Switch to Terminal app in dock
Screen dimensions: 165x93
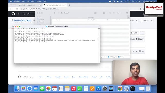point(133,88)
